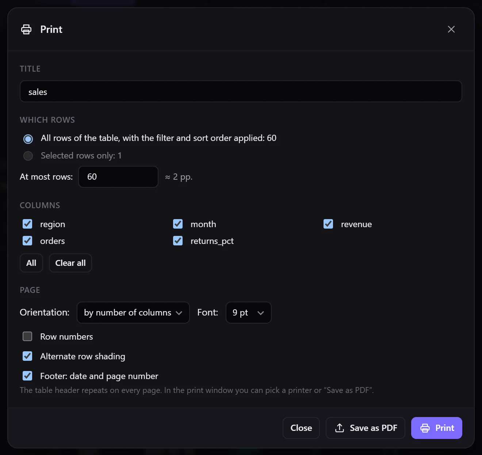The width and height of the screenshot is (482, 455).
Task: Click the Font: label
Action: tap(208, 313)
